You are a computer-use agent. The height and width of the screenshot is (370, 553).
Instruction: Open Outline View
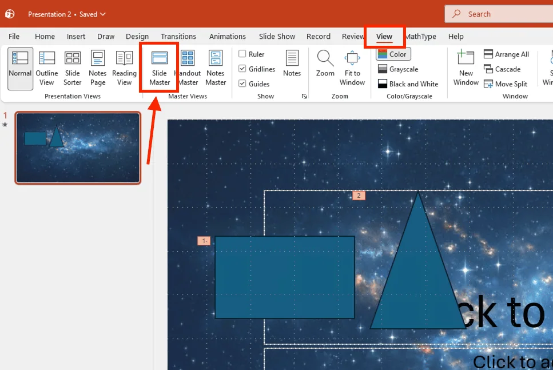coord(46,69)
